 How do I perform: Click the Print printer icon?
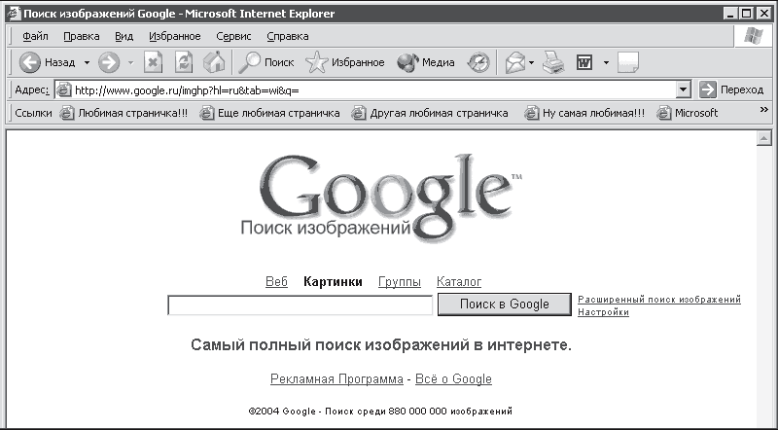pyautogui.click(x=553, y=63)
